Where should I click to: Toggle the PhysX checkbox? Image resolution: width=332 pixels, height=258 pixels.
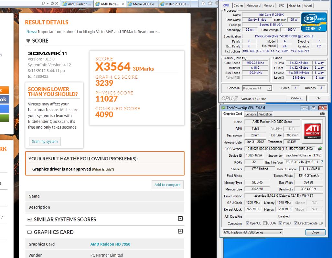(x=280, y=223)
